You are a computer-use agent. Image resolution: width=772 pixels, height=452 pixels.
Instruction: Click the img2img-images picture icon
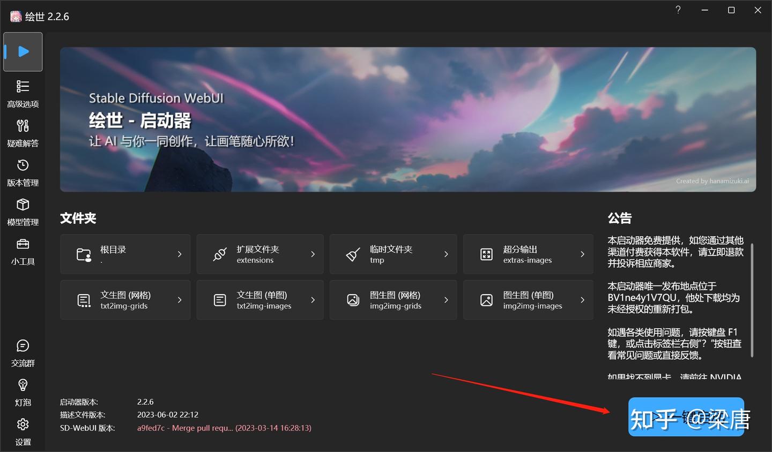(x=486, y=300)
